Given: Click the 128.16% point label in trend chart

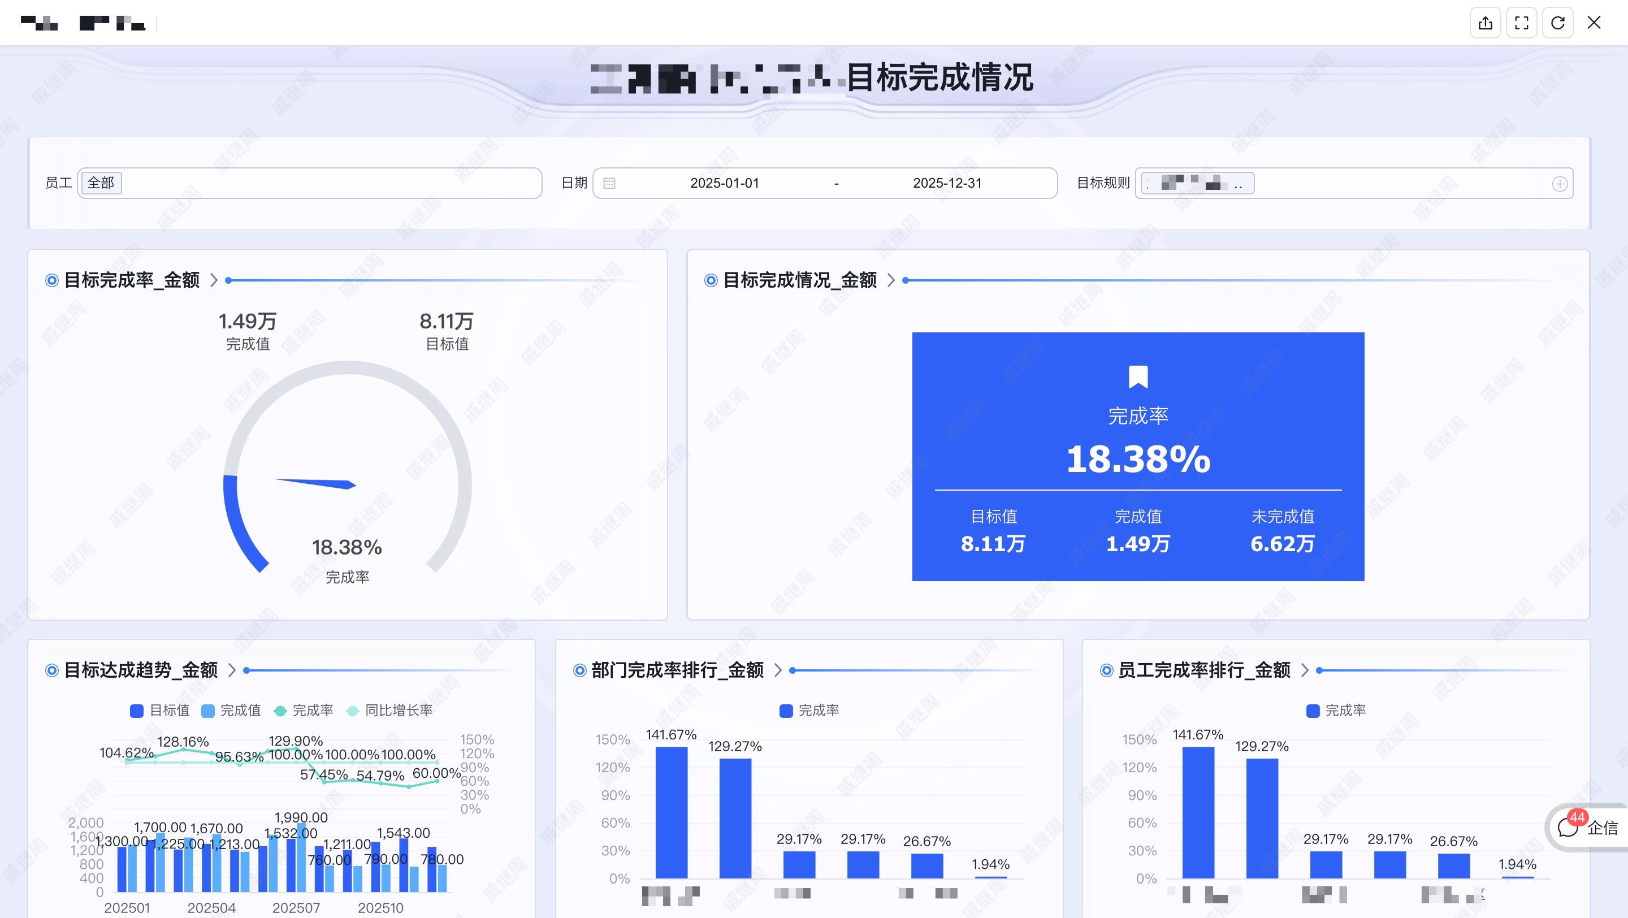Looking at the screenshot, I should [x=183, y=742].
